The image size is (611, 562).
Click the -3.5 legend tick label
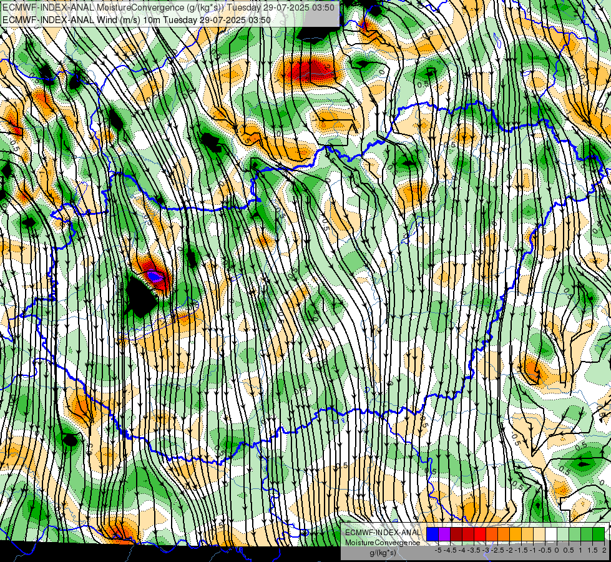(x=474, y=550)
